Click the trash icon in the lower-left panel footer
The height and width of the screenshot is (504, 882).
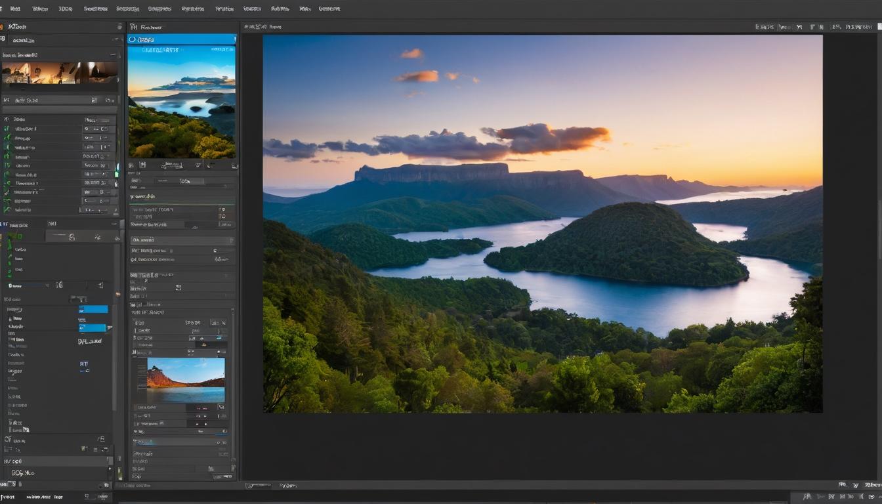(106, 450)
